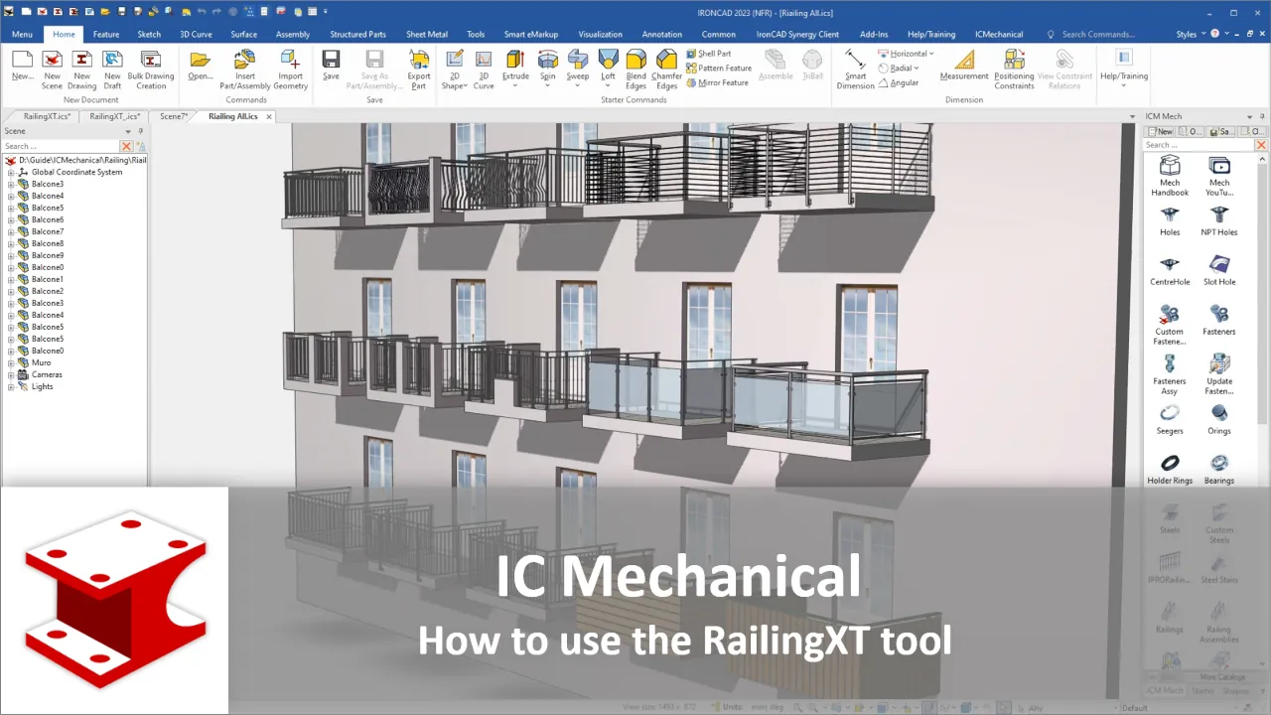Open the ICMechanical ribbon tab
This screenshot has height=715, width=1271.
click(x=999, y=34)
